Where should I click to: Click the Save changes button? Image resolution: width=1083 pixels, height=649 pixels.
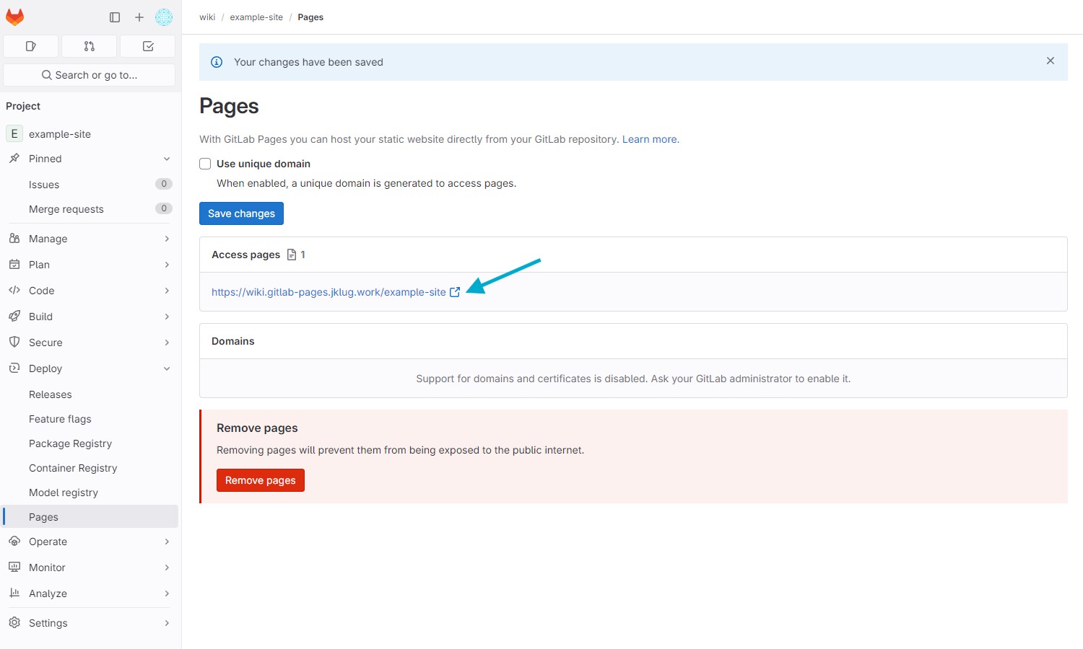coord(241,213)
